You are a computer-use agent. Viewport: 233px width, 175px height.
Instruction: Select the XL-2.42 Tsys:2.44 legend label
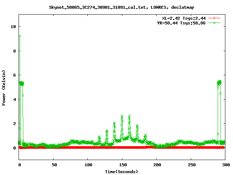coord(184,18)
